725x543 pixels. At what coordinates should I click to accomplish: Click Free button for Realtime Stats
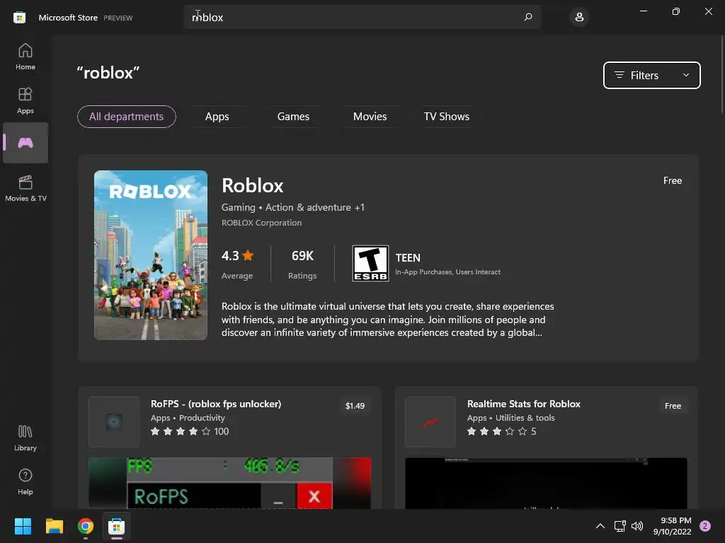pos(673,406)
